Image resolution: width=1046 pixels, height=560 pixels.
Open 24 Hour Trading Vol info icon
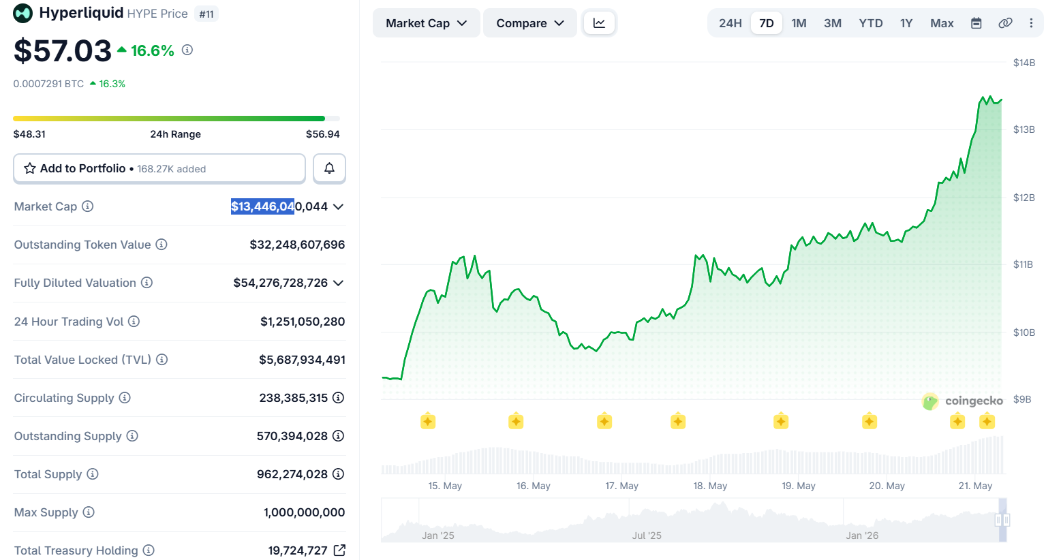click(134, 321)
